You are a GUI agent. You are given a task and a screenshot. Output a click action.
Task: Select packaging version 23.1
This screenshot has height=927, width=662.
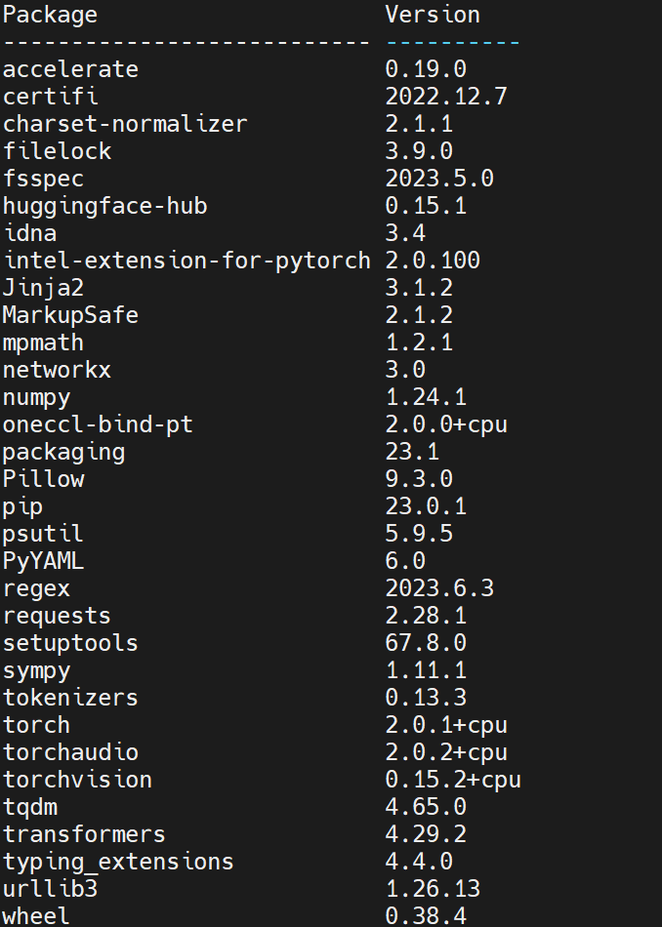coord(412,452)
